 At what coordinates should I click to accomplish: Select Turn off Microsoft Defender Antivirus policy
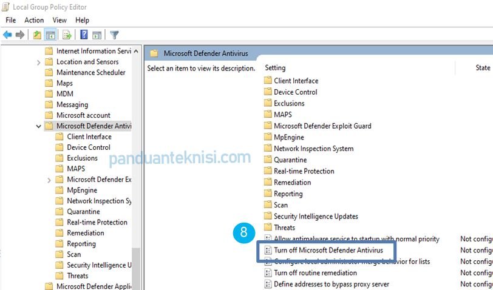coord(328,250)
